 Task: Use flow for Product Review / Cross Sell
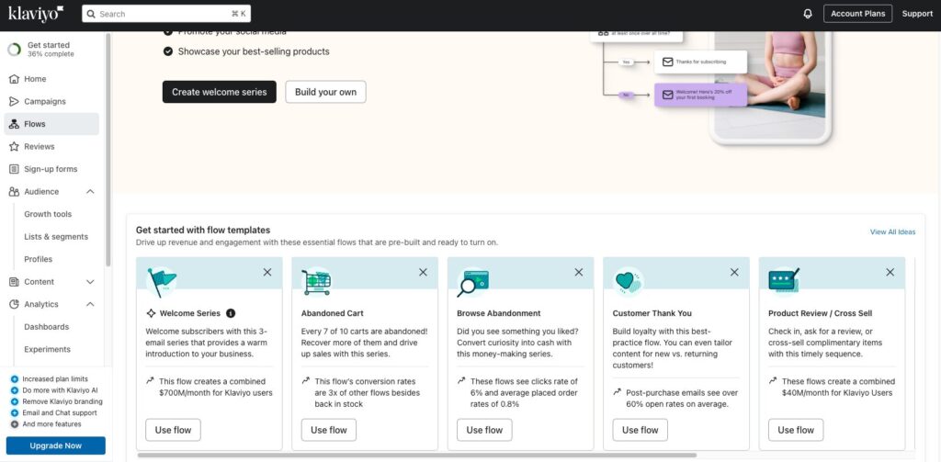(796, 430)
